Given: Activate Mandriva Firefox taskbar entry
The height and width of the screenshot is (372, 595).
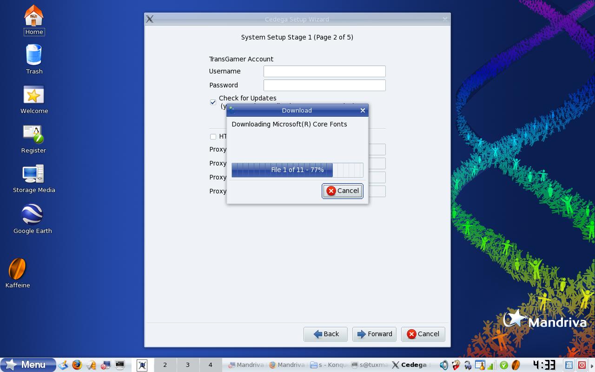Looking at the screenshot, I should 287,365.
